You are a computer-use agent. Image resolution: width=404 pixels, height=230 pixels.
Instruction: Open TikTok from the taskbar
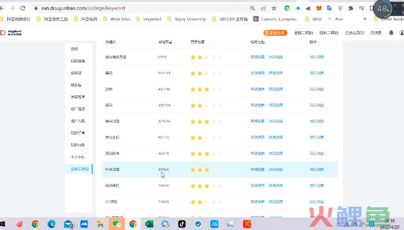(182, 224)
